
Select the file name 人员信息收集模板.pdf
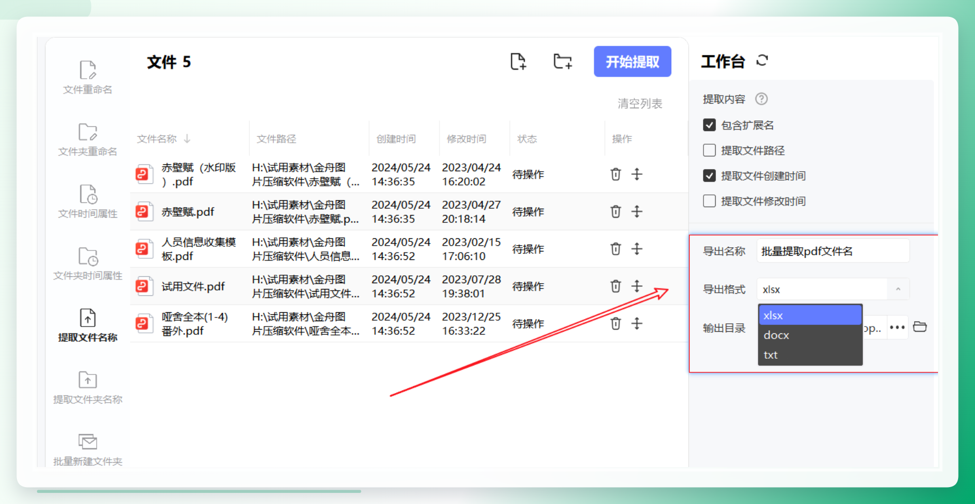(199, 249)
